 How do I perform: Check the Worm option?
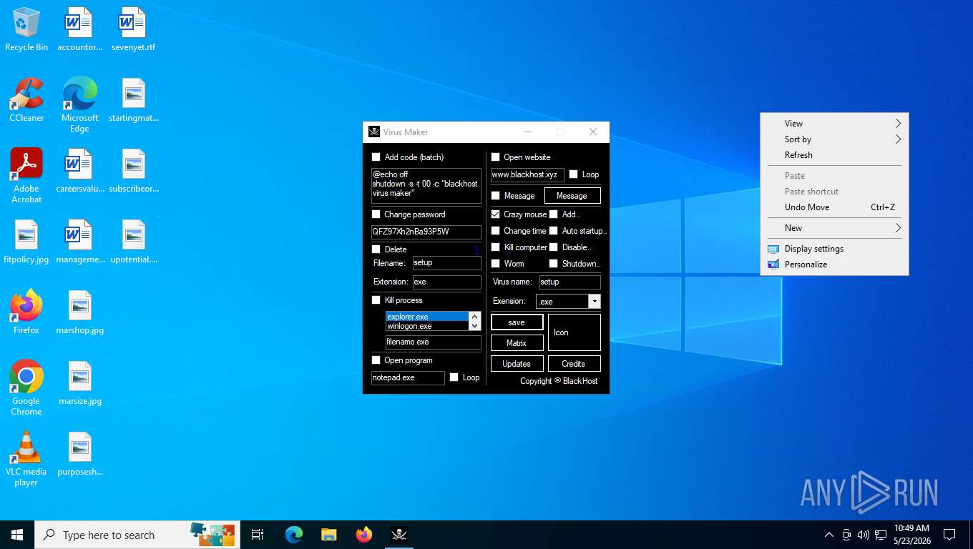pyautogui.click(x=496, y=264)
